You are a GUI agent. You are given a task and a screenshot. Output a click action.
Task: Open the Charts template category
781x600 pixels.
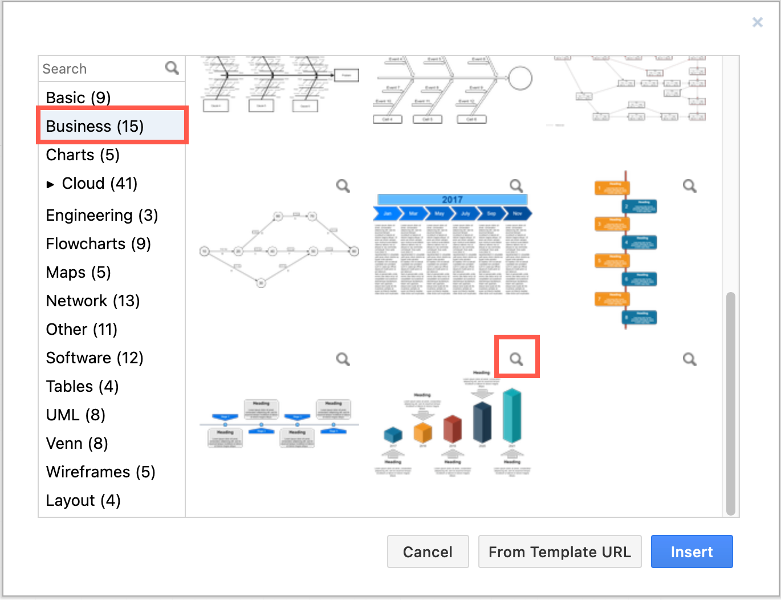82,155
